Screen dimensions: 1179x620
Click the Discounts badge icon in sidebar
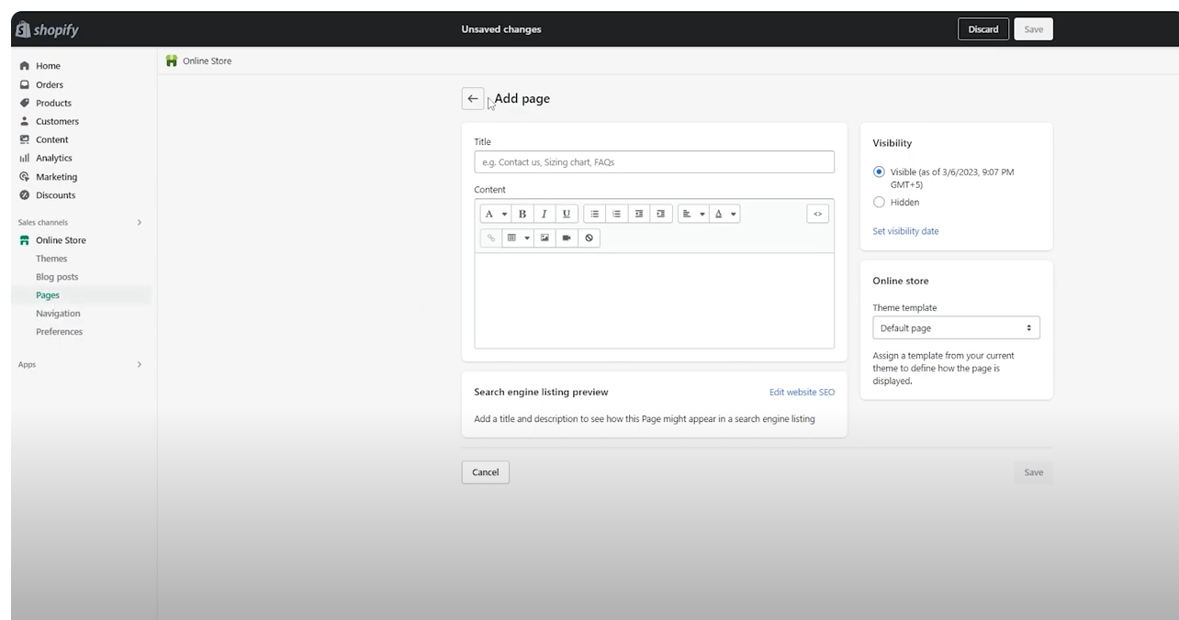pos(25,194)
